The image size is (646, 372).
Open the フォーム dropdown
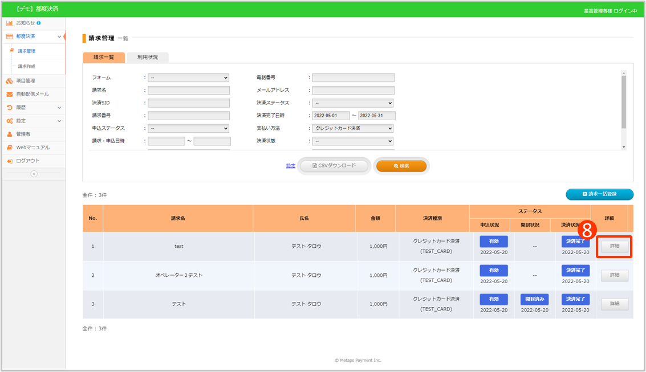188,77
